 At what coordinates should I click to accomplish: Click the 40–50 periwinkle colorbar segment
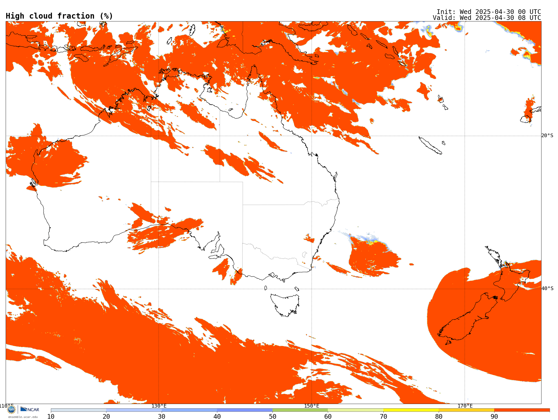coord(245,410)
